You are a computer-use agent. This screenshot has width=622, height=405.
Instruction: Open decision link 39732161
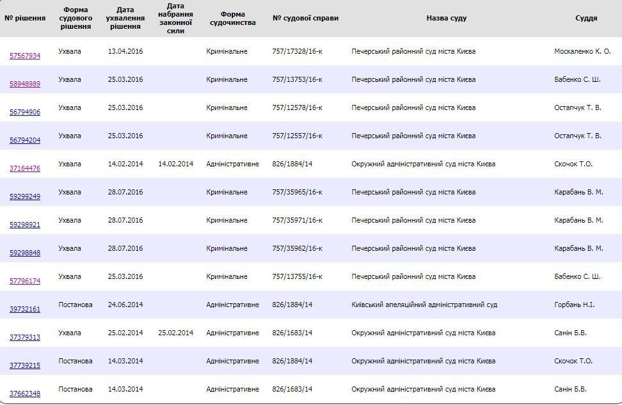point(25,310)
